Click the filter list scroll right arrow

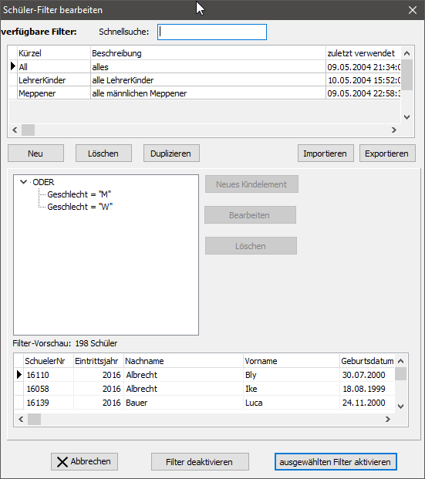[x=394, y=130]
